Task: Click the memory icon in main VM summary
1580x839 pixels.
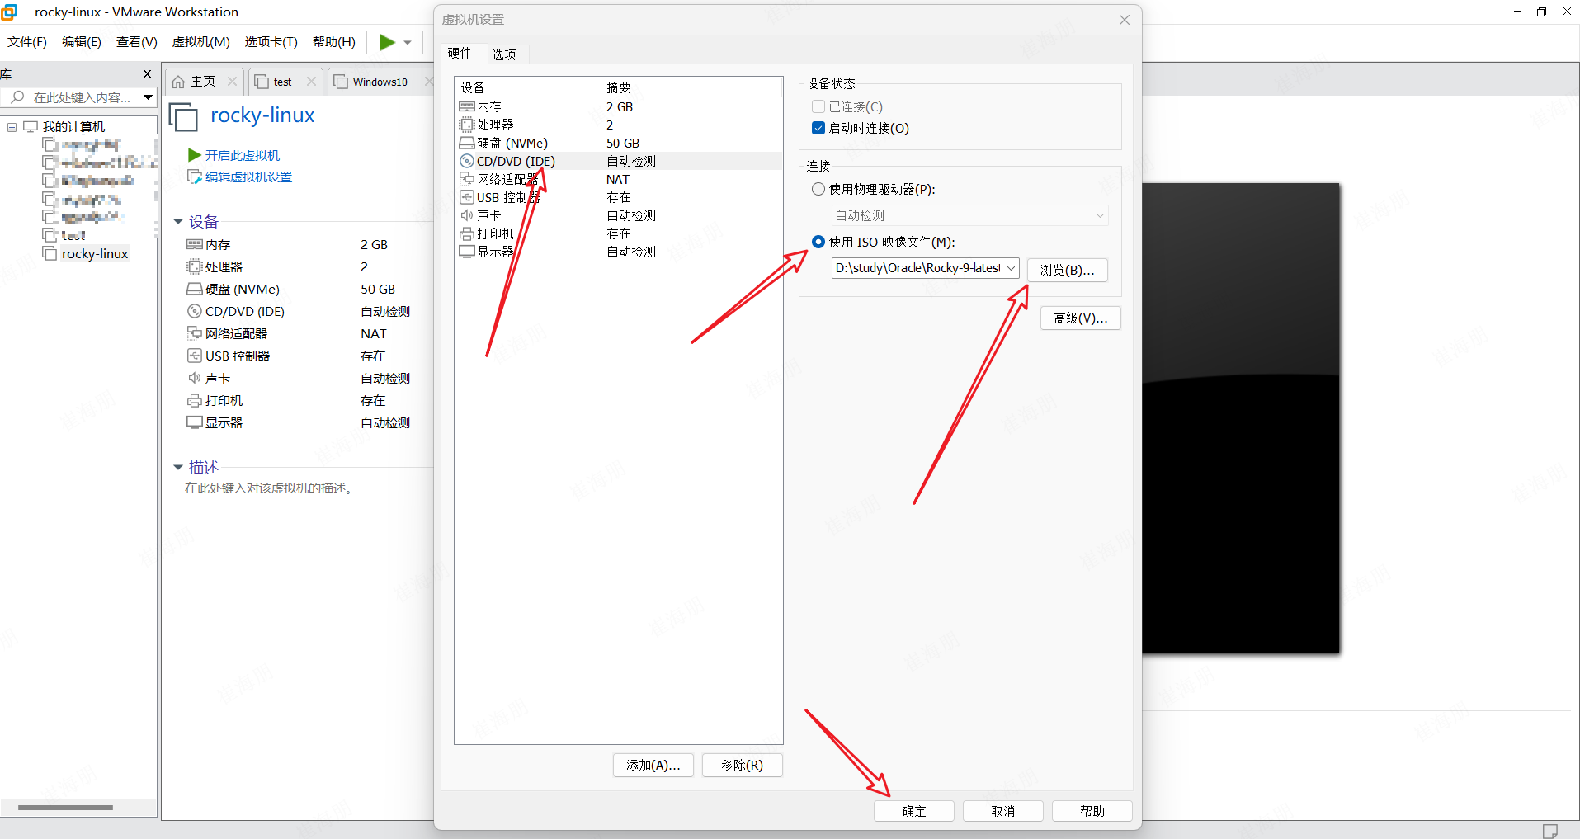Action: (195, 244)
